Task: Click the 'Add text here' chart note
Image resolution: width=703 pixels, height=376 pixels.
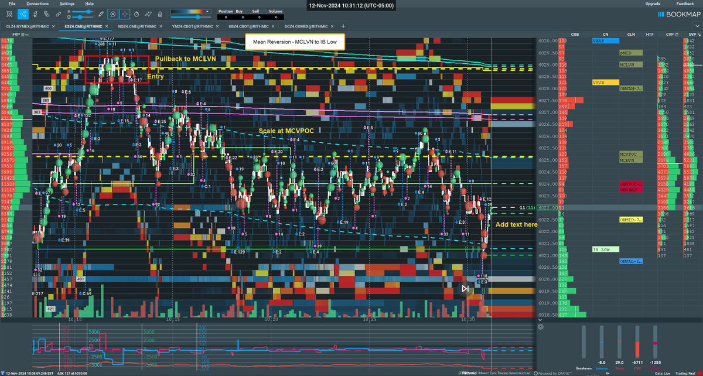Action: [516, 224]
